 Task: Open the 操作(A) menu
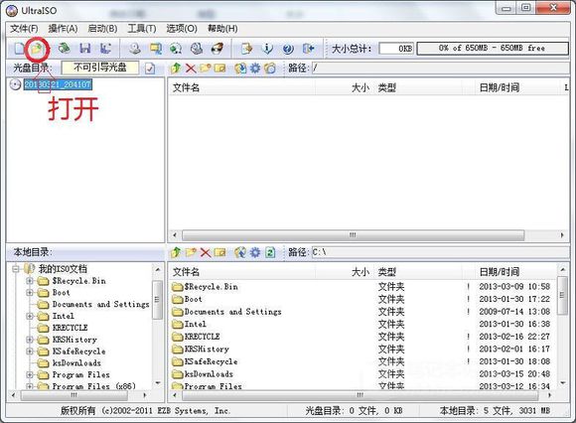[x=63, y=28]
